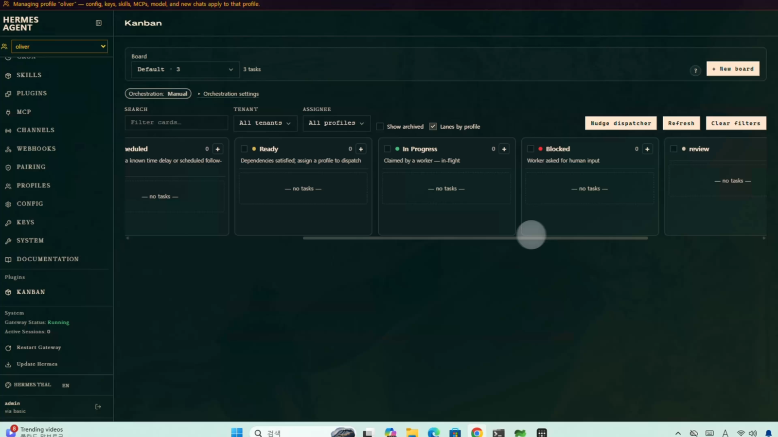Tick the Ready column checkbox
This screenshot has height=437, width=778.
tap(244, 149)
